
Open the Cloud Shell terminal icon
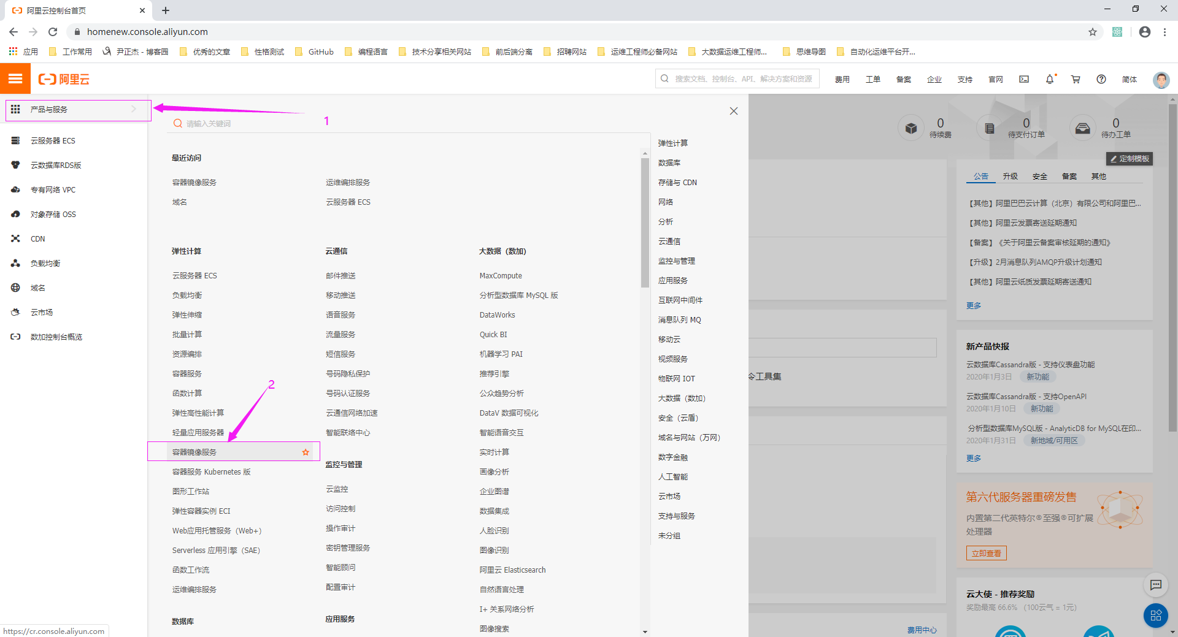[x=1024, y=79]
